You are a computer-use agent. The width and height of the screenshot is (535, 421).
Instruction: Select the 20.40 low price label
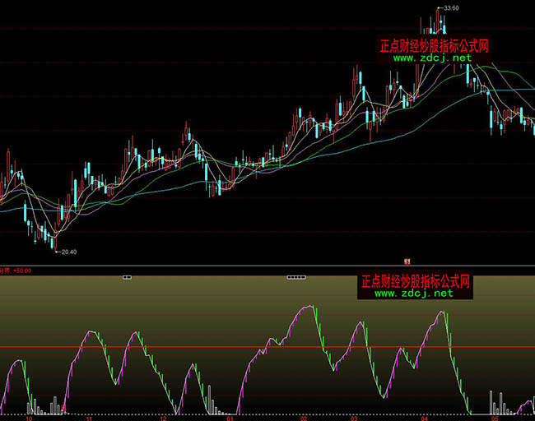click(67, 252)
